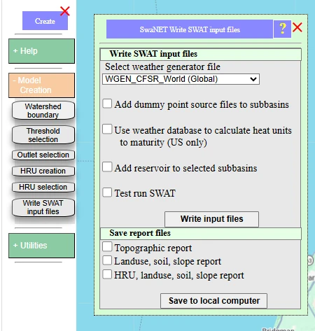
Task: Expand the Help section
Action: 41,51
